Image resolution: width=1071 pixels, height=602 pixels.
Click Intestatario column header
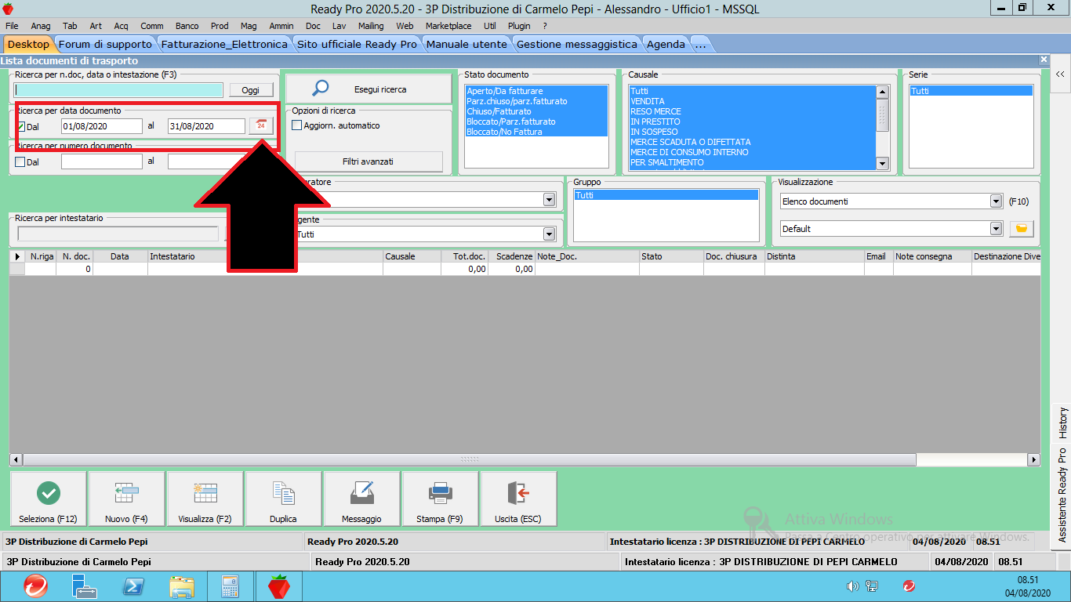(x=265, y=256)
